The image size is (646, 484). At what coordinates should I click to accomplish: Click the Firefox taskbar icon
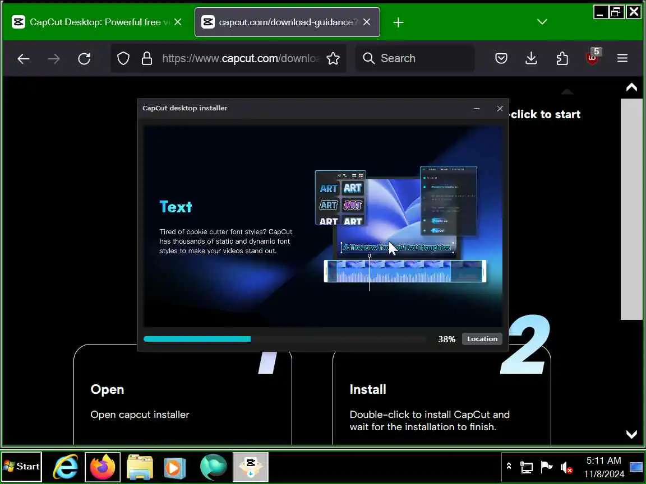coord(103,467)
